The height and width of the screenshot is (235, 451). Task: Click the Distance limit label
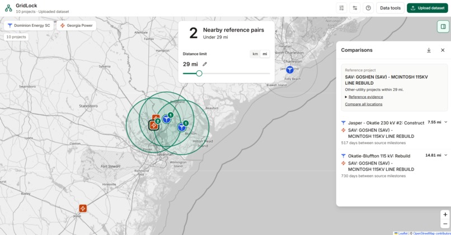click(195, 54)
